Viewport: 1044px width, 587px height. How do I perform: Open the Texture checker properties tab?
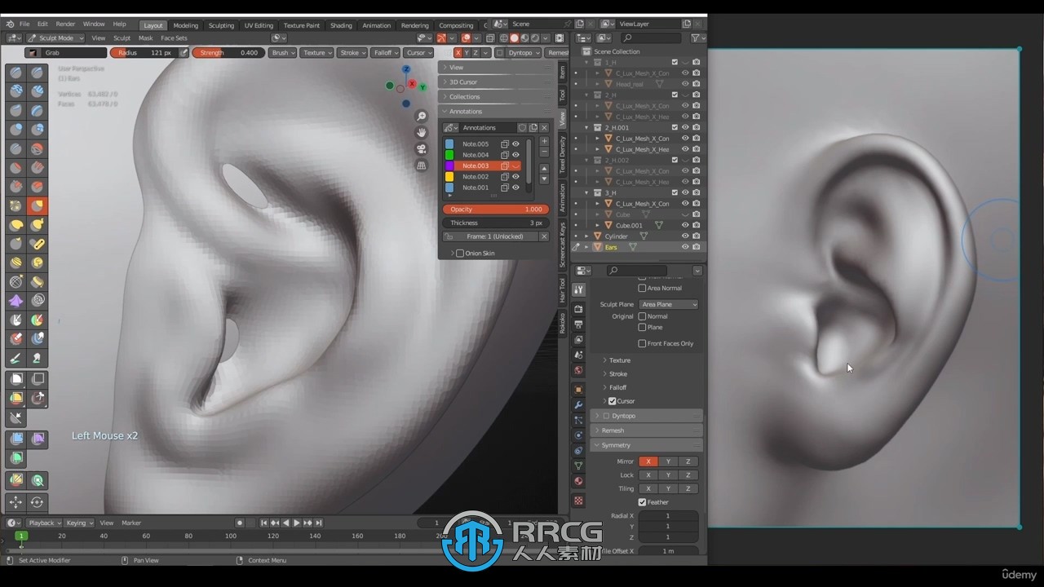pyautogui.click(x=578, y=501)
